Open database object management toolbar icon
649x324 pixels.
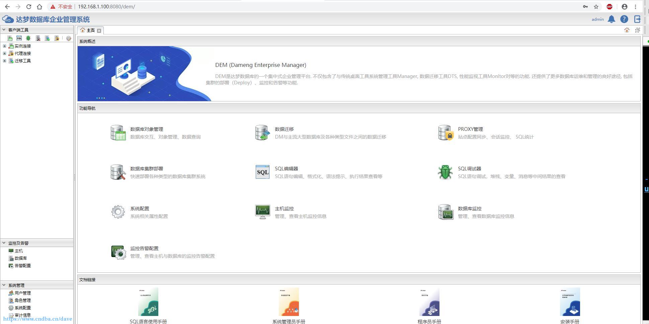tap(10, 38)
